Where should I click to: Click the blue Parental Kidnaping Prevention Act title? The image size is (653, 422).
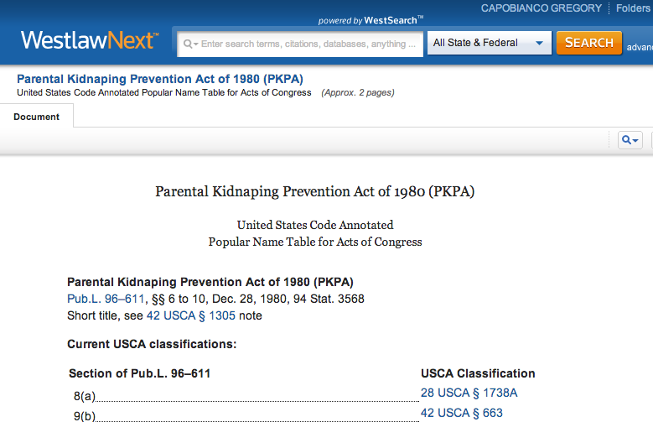click(x=160, y=79)
